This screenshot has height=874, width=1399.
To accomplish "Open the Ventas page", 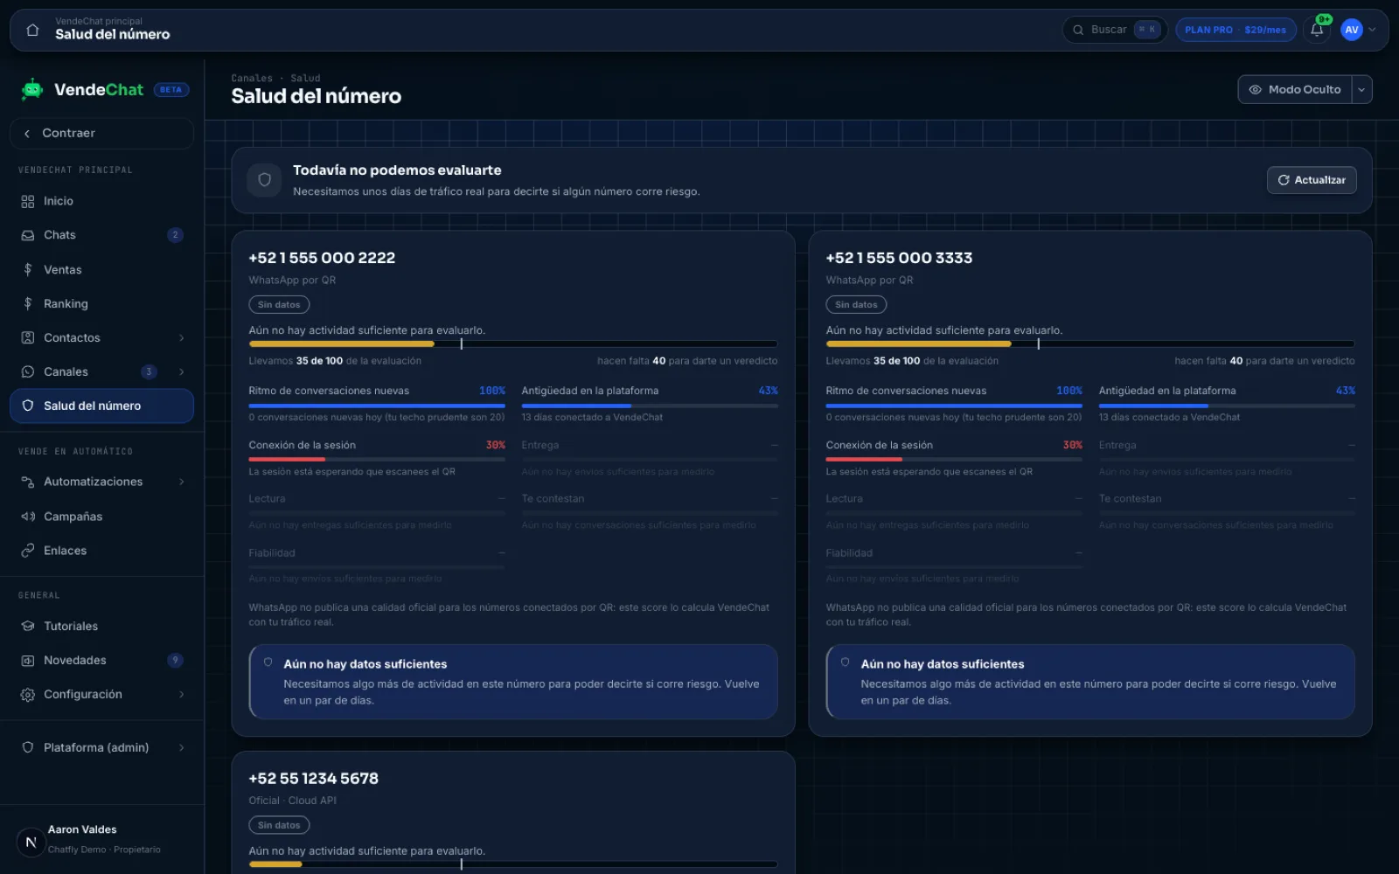I will click(101, 269).
